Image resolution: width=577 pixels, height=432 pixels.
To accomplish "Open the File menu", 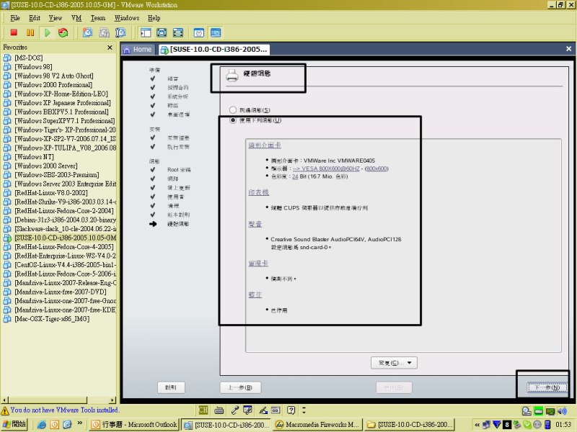I will point(15,18).
